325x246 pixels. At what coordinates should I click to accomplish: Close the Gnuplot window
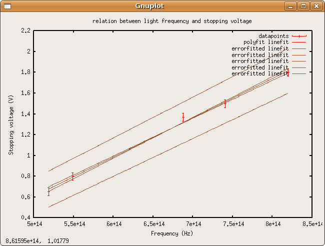click(x=315, y=6)
